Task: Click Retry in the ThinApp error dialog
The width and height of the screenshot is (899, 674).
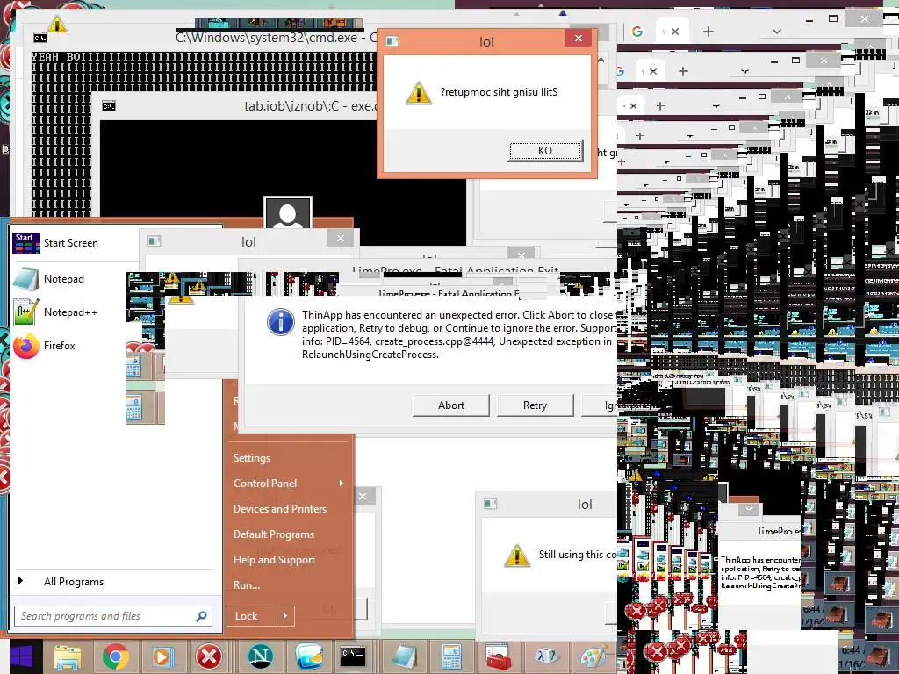Action: (x=535, y=405)
